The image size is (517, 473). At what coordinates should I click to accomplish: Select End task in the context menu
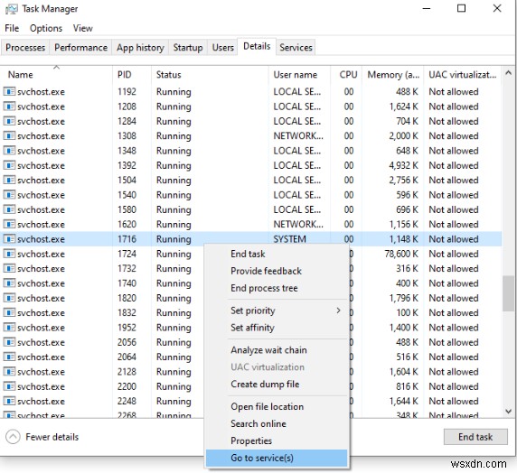[x=277, y=254]
